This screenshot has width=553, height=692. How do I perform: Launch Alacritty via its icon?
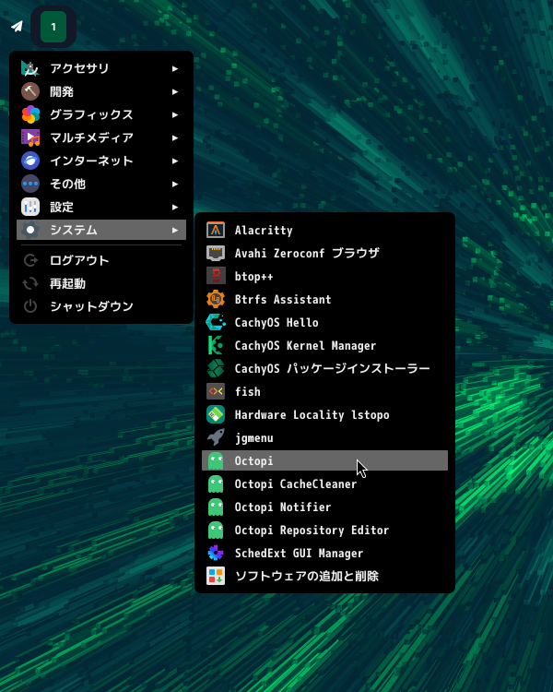216,230
